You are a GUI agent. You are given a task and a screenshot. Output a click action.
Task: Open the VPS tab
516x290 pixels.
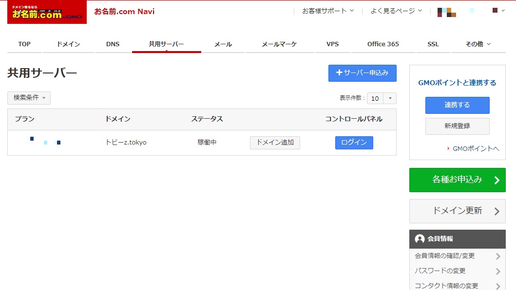coord(332,44)
